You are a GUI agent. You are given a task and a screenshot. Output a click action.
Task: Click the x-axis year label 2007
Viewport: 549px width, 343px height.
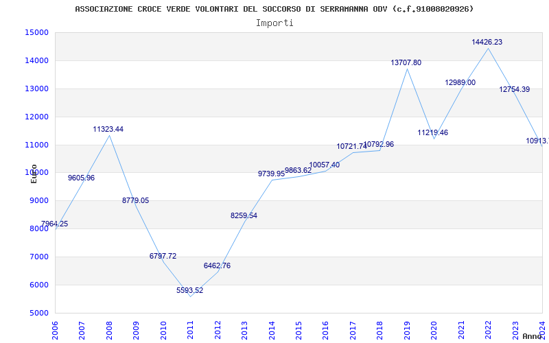click(x=82, y=330)
